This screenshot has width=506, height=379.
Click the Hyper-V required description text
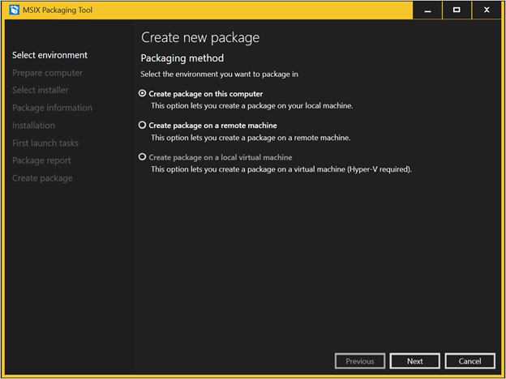coord(281,169)
